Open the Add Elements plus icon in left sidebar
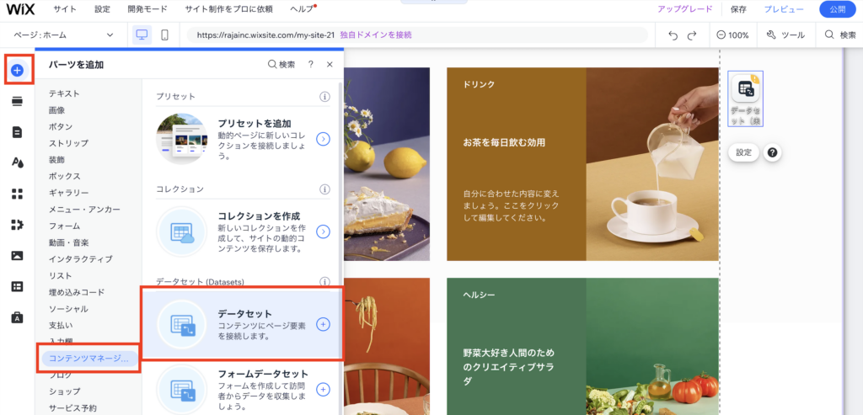This screenshot has height=415, width=863. [18, 70]
